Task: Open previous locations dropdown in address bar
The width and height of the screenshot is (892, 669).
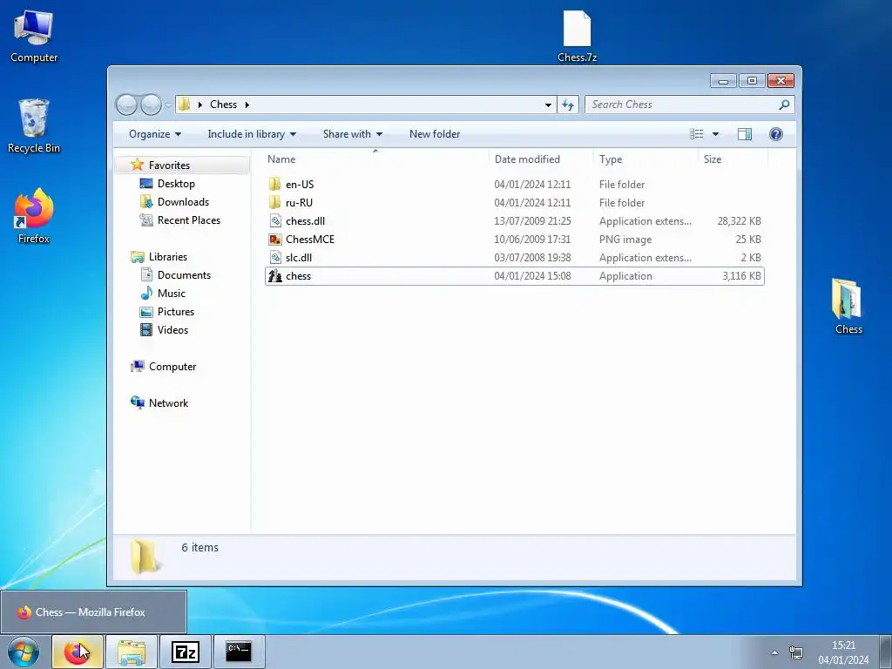Action: pyautogui.click(x=548, y=105)
